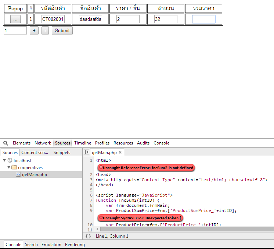
Task: Click the pretty print curly braces icon
Action: click(88, 236)
